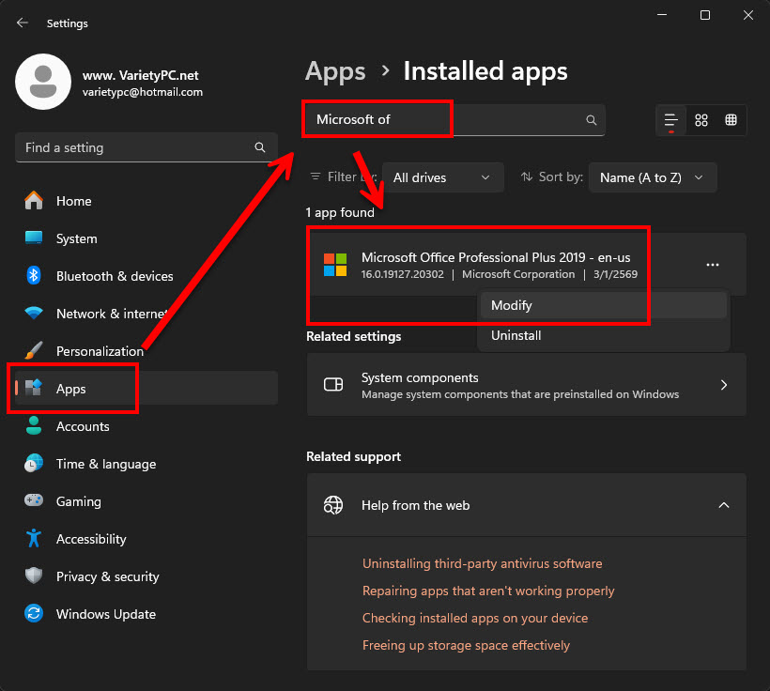Click the Apps breadcrumb in the title
Image resolution: width=770 pixels, height=691 pixels.
[335, 71]
